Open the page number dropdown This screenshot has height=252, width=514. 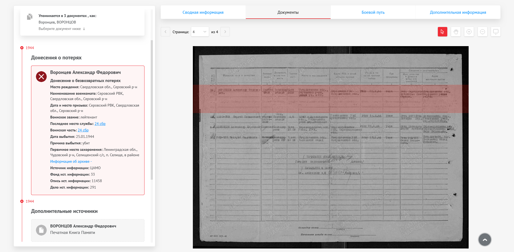(x=200, y=32)
